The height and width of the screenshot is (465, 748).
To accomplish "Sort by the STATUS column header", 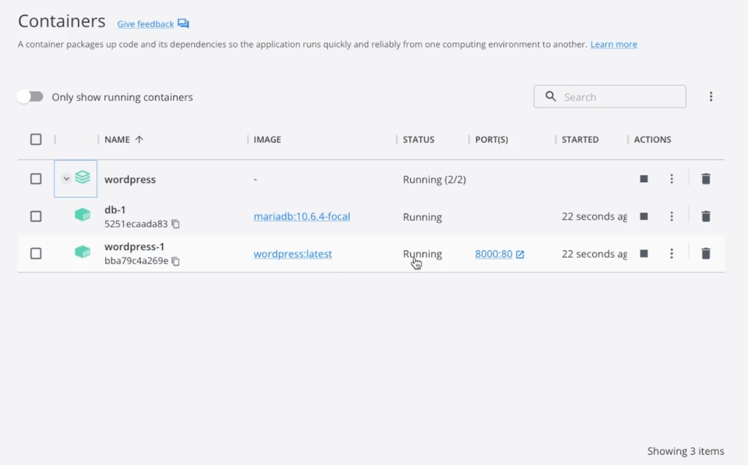I will (418, 139).
